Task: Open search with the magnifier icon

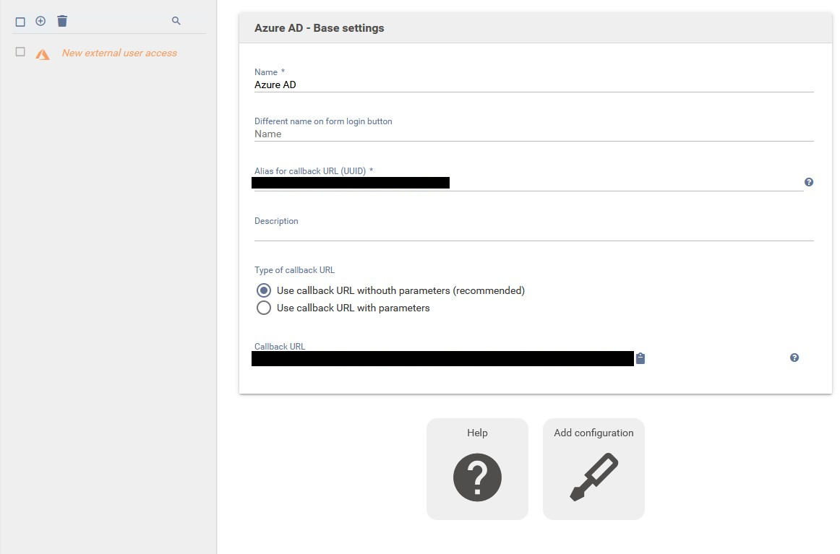Action: point(176,22)
